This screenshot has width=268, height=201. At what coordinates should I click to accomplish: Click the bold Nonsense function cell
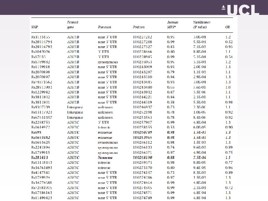(x=105, y=157)
